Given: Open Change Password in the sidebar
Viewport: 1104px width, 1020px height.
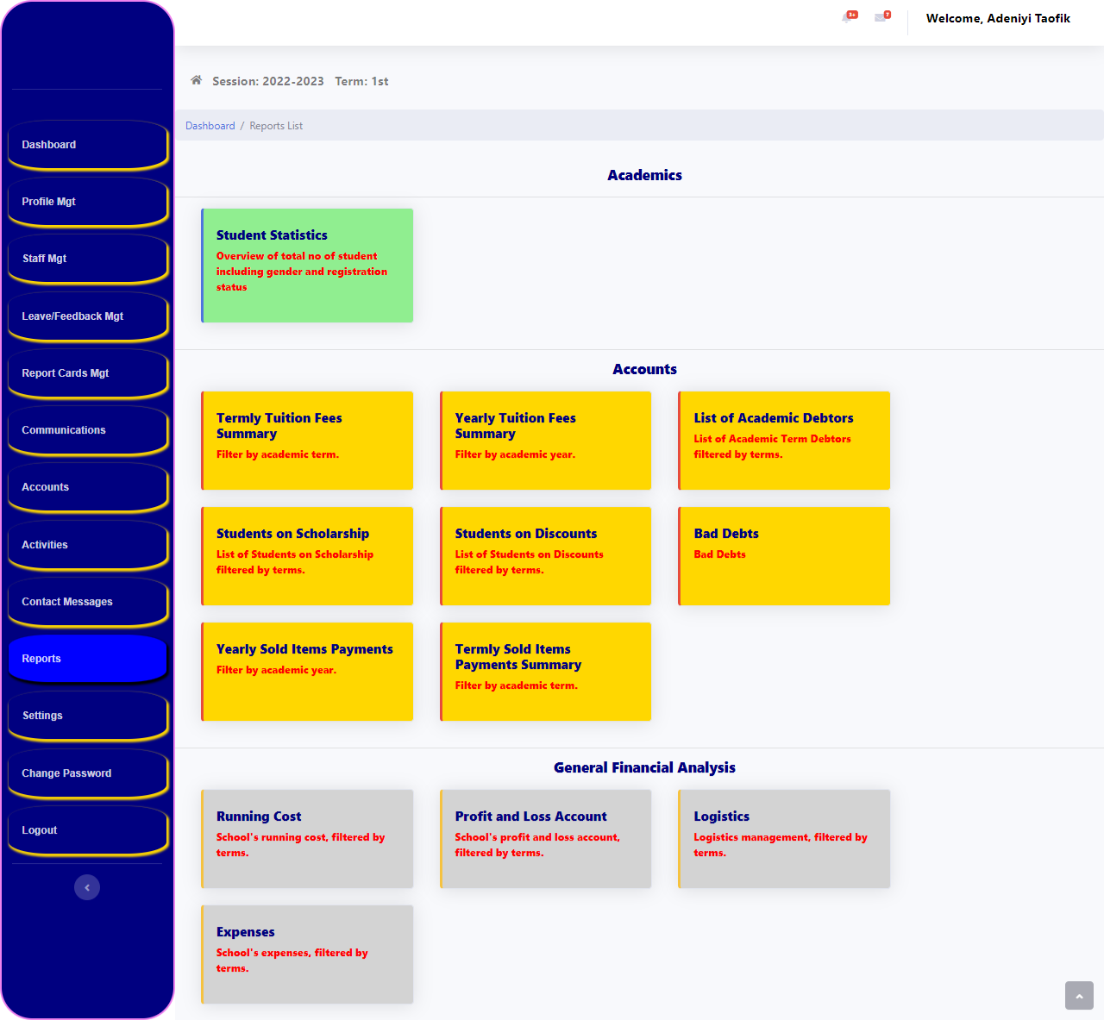Looking at the screenshot, I should (88, 773).
